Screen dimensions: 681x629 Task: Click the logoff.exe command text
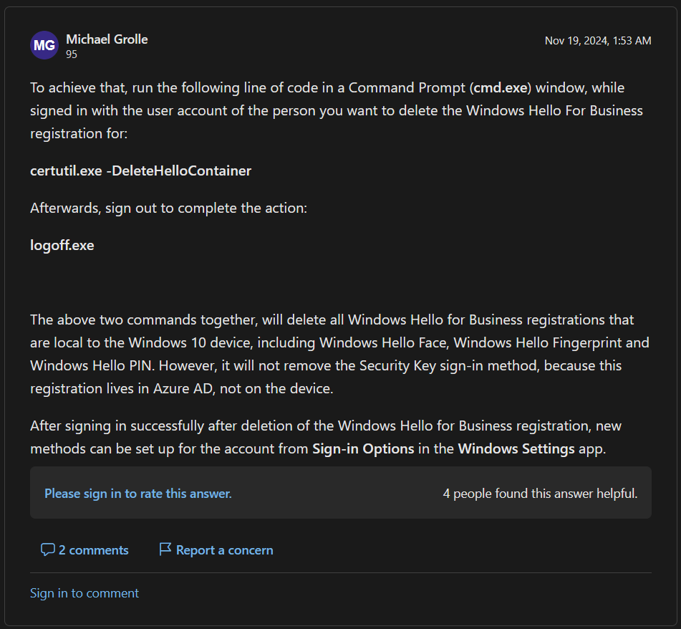(62, 246)
